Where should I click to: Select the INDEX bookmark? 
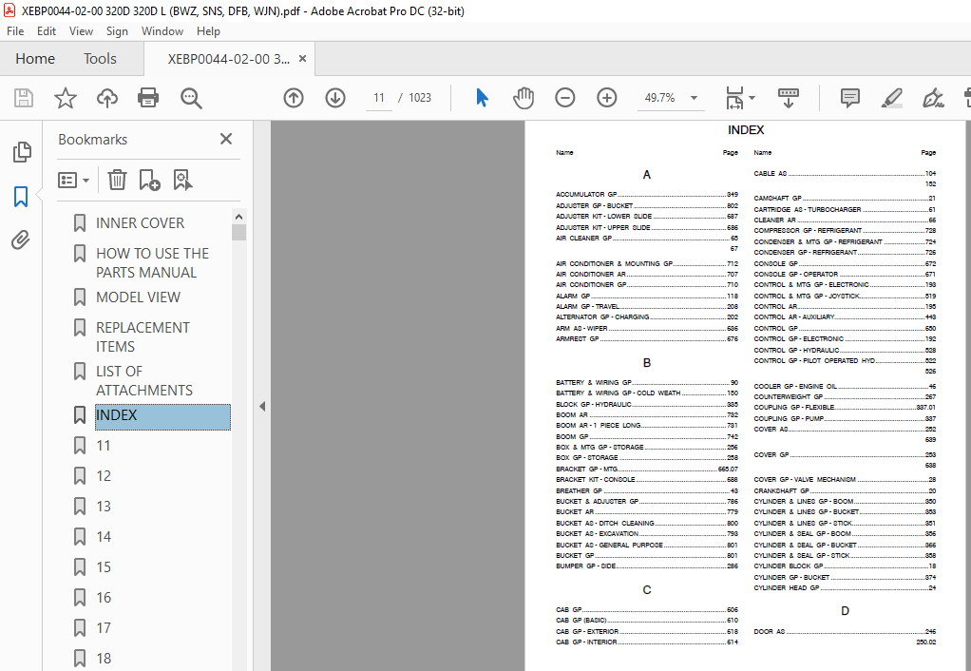[162, 416]
